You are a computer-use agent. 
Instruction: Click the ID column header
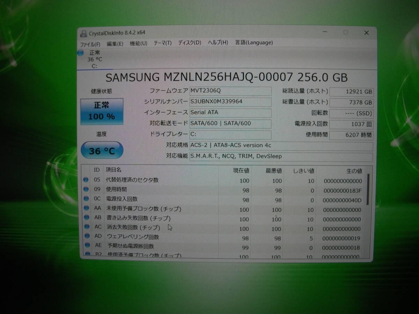tap(97, 170)
